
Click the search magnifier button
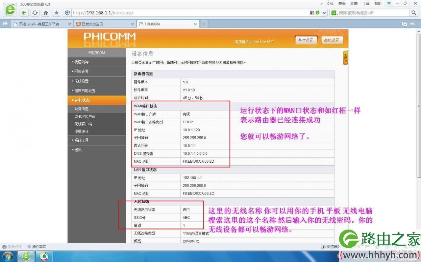pos(414,13)
